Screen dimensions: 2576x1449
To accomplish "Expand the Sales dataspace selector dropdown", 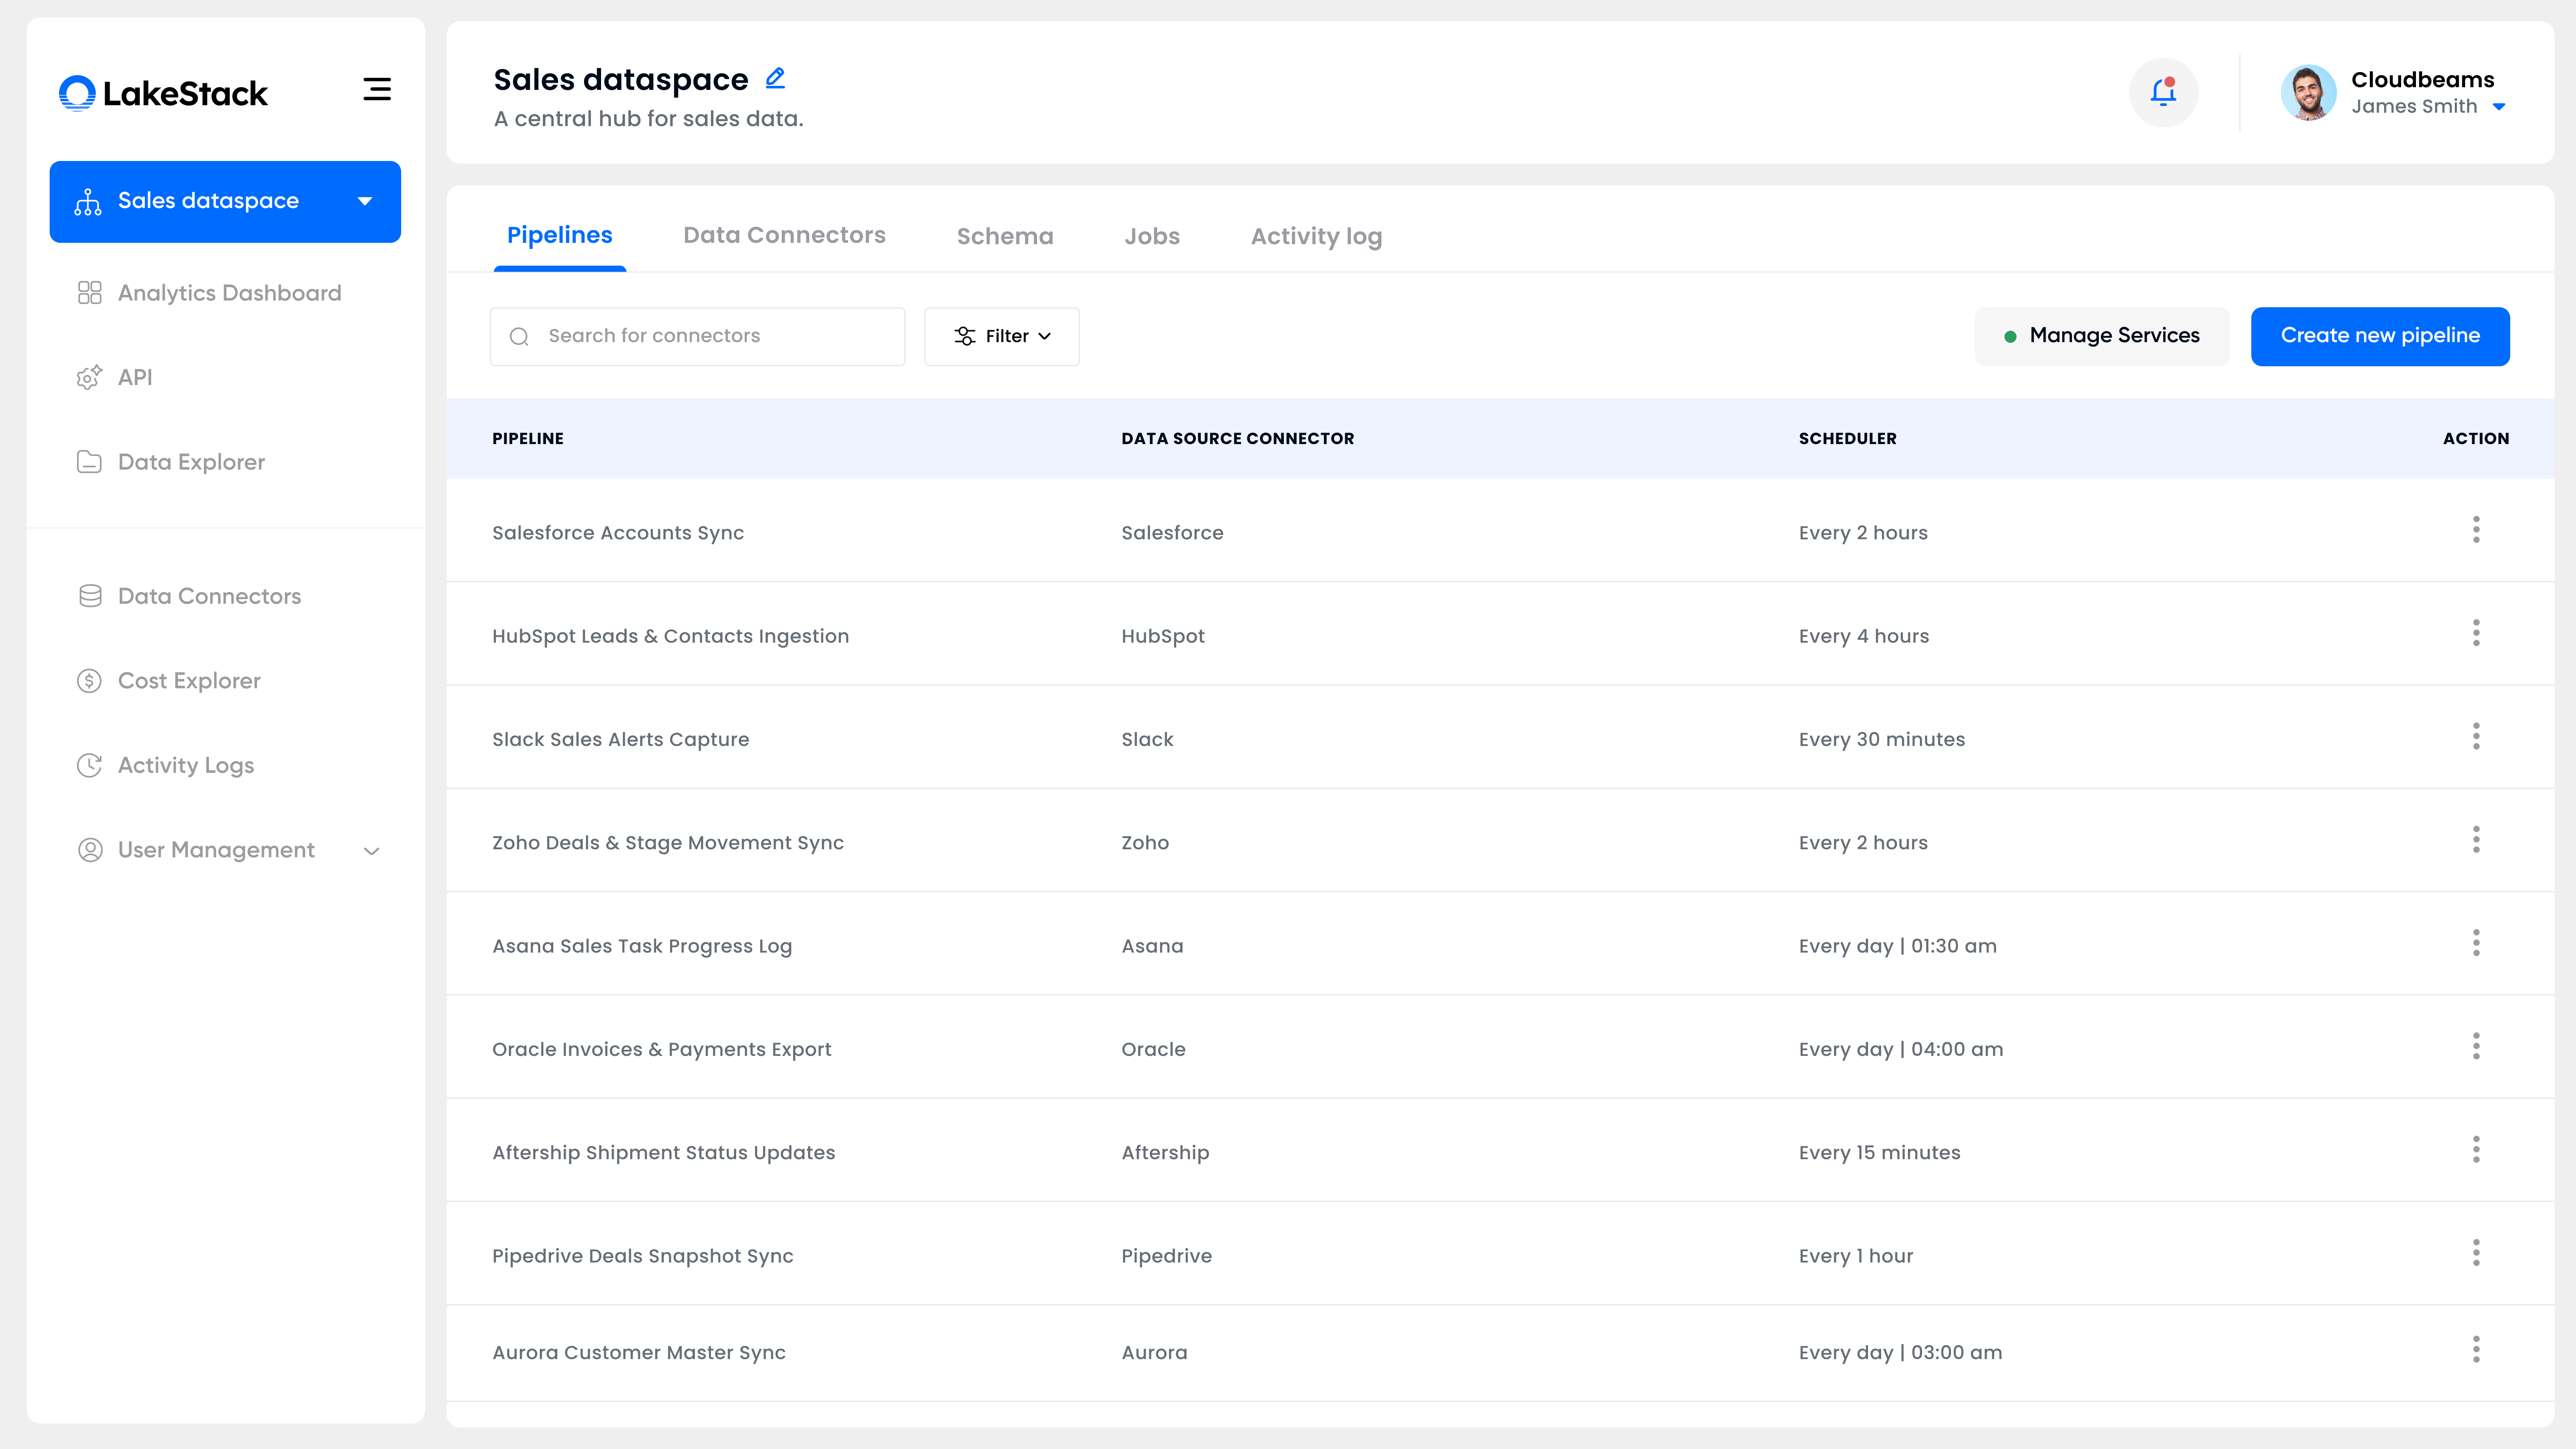I will (365, 201).
